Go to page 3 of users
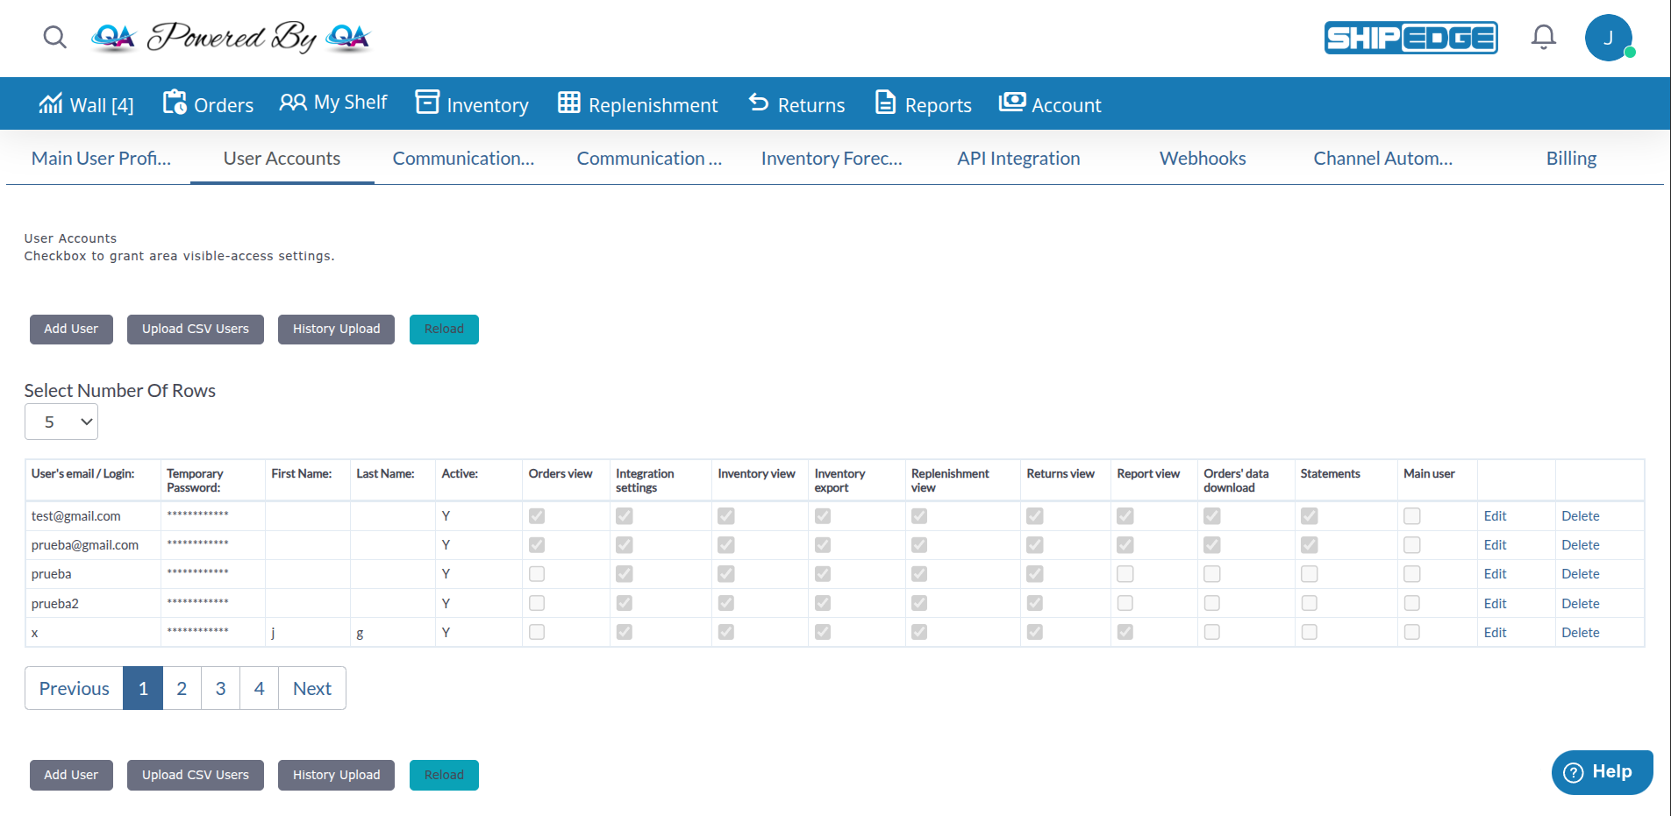1671x816 pixels. tap(220, 688)
